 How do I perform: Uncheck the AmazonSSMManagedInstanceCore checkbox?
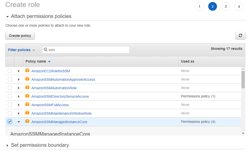coord(10,122)
